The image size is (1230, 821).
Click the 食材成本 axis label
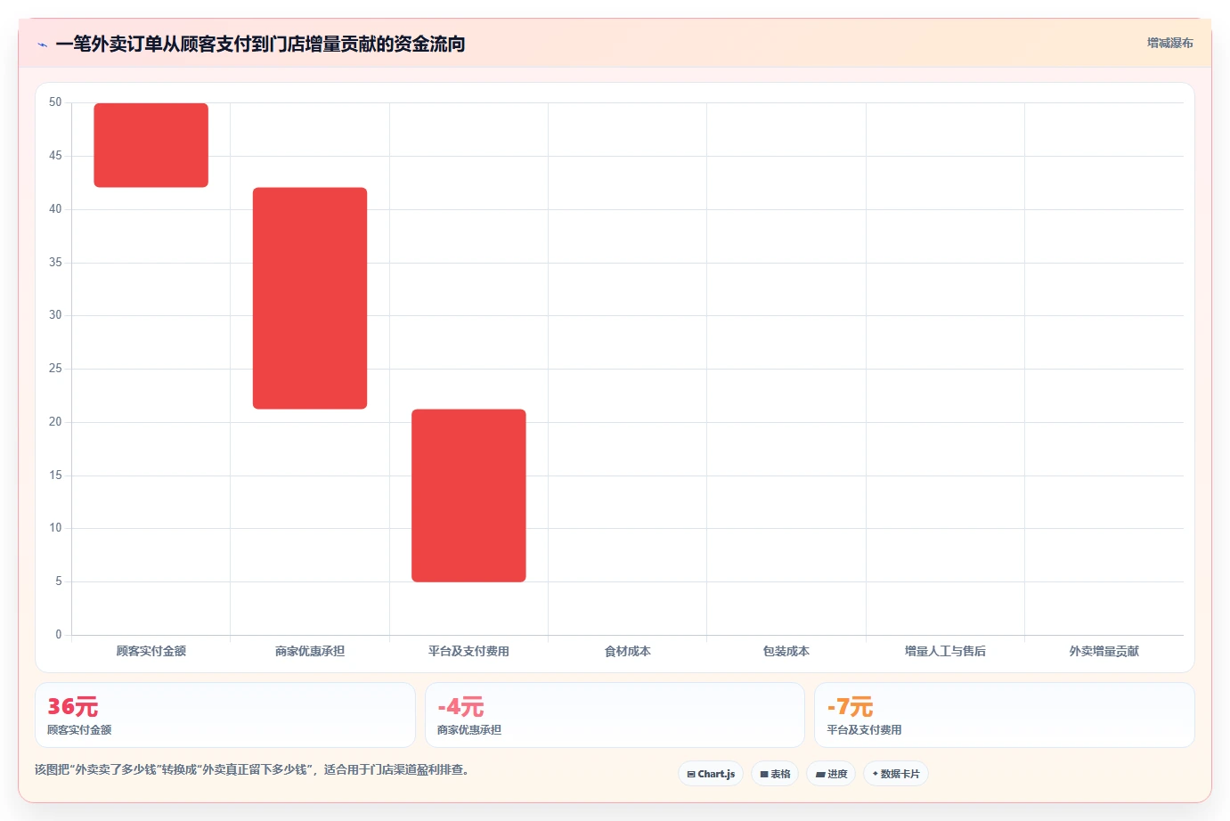(x=628, y=651)
